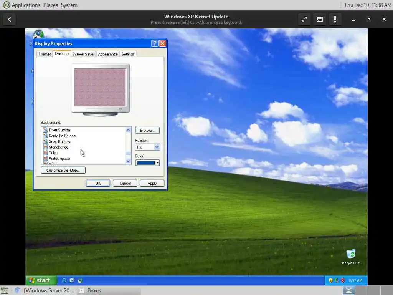The width and height of the screenshot is (393, 295).
Task: Select Stonehenge in background list
Action: point(58,147)
